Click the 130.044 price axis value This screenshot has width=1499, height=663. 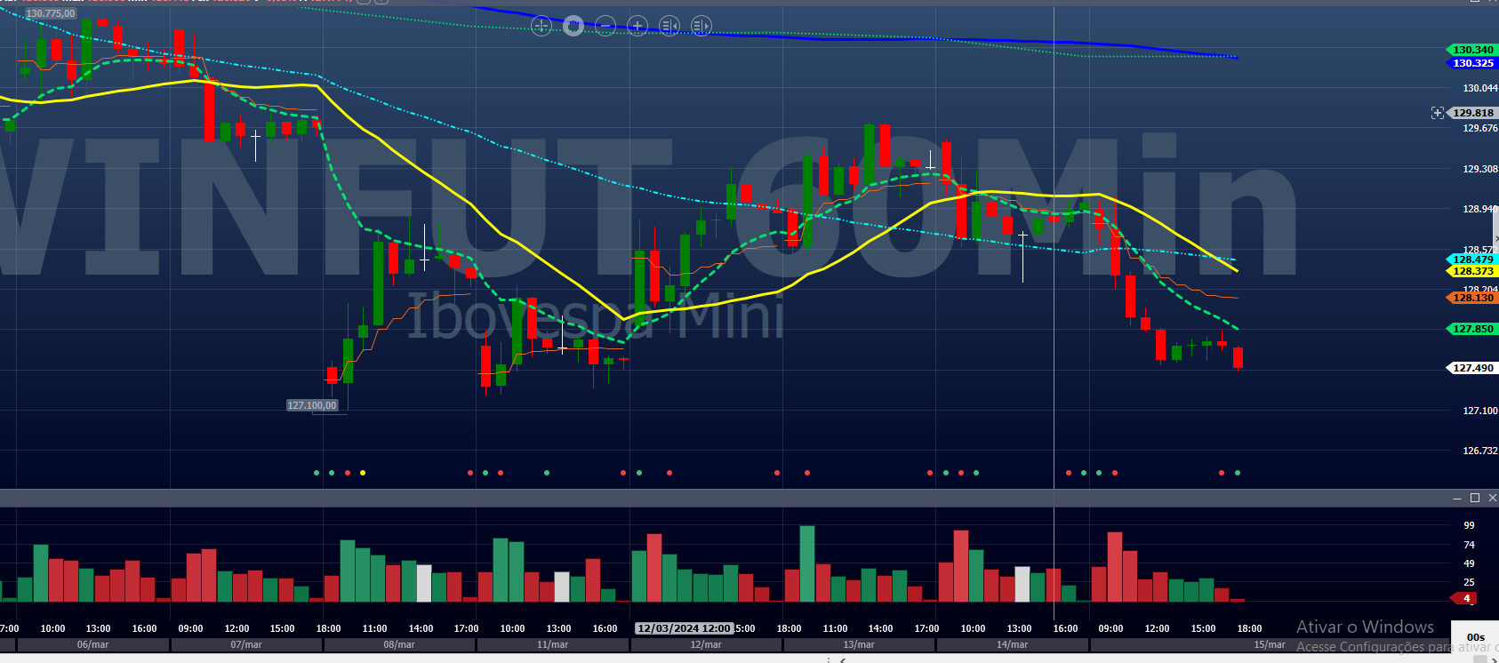coord(1480,88)
